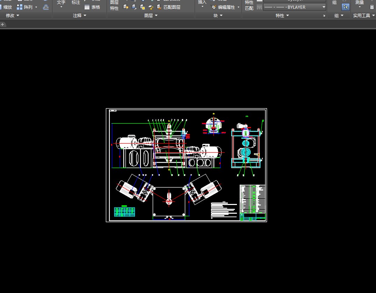Open the Array (阵列) dropdown arrow
The width and height of the screenshot is (376, 293).
tap(36, 7)
